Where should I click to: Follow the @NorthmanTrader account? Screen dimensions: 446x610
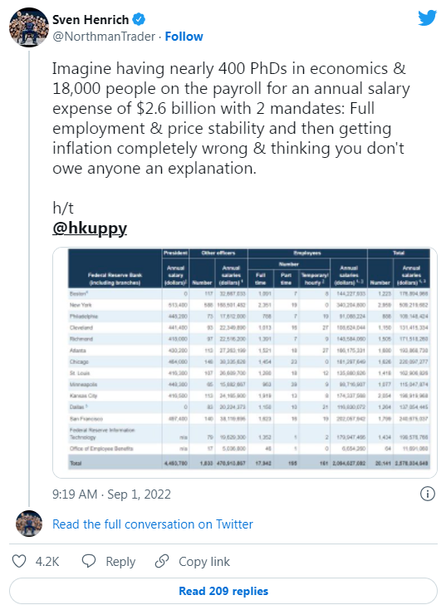pyautogui.click(x=184, y=37)
